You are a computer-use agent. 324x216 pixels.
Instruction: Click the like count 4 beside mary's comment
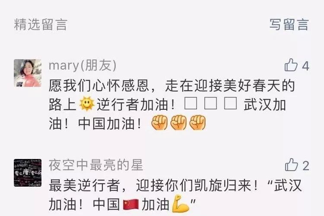point(305,66)
